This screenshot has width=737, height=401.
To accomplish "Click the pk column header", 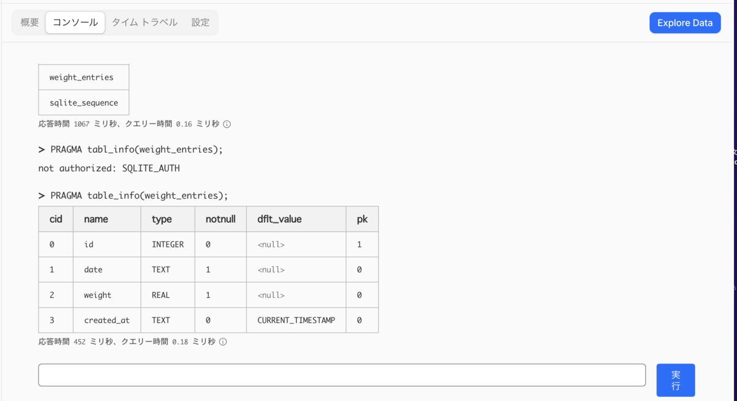I will [x=362, y=219].
